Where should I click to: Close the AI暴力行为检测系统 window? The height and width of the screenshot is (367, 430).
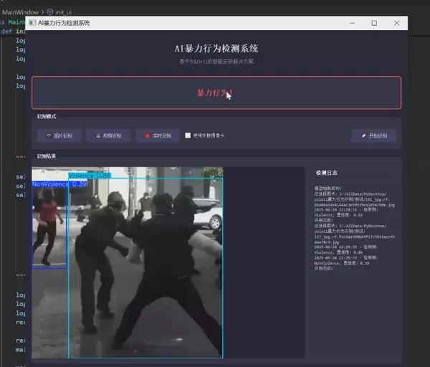click(396, 24)
